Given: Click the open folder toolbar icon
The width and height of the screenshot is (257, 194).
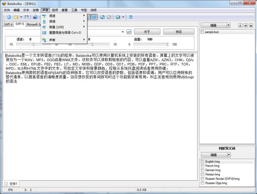Looking at the screenshot, I should [x=16, y=17].
